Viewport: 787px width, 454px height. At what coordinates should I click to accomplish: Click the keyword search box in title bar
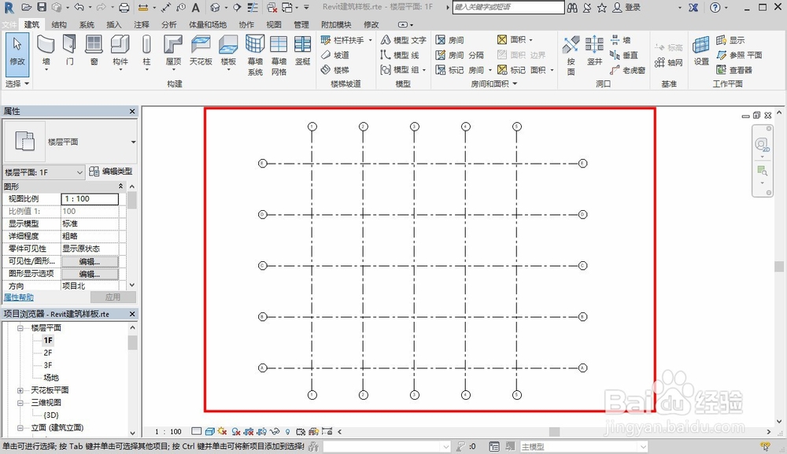tap(508, 7)
